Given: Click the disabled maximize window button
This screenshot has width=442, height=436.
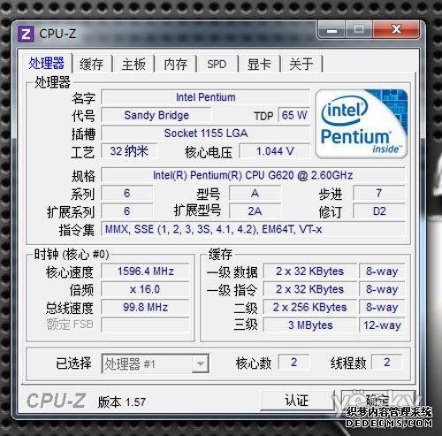Looking at the screenshot, I should tap(359, 30).
